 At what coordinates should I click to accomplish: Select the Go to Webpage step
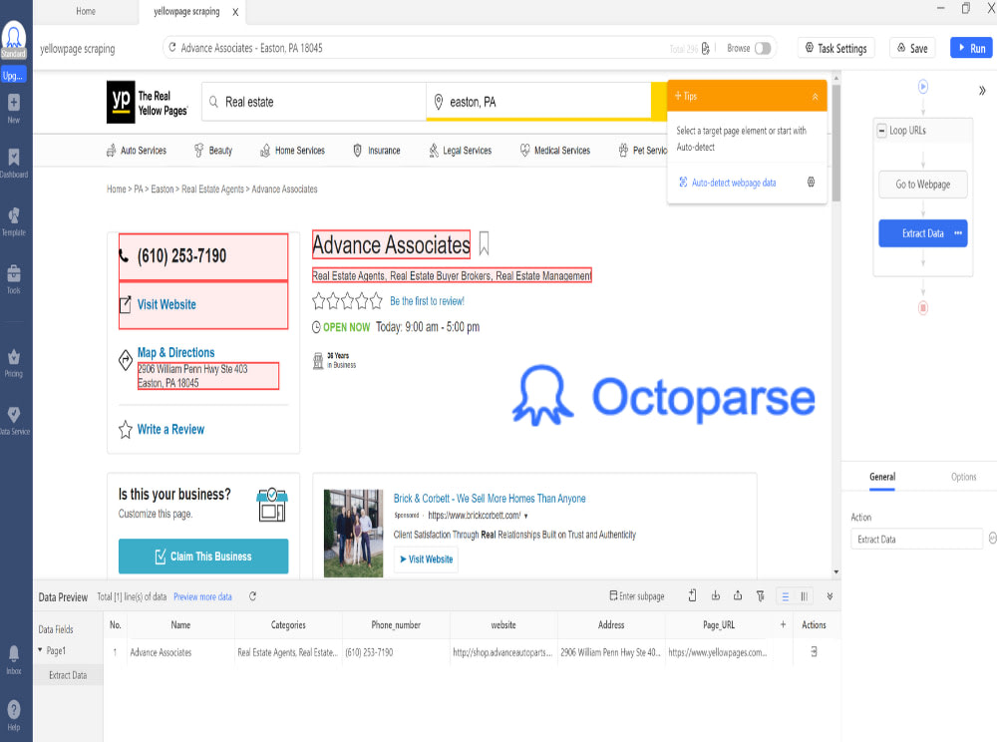point(922,185)
